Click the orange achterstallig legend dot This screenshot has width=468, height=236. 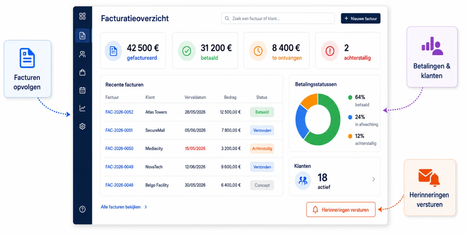350,136
